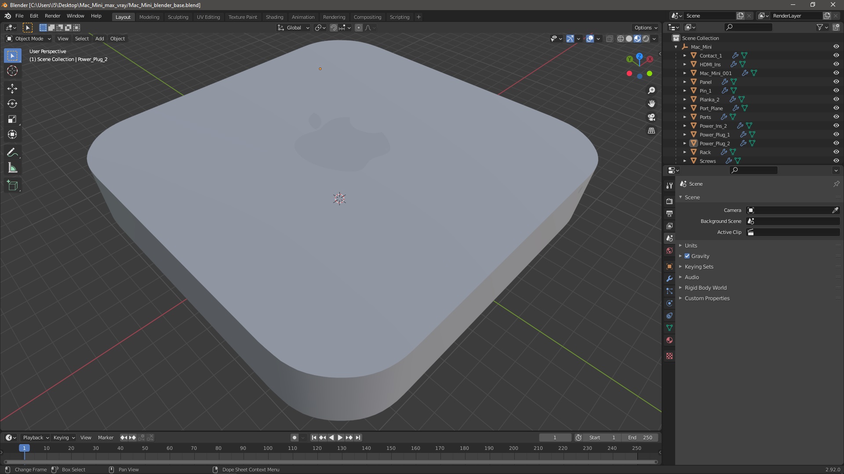
Task: Toggle camera view button in viewport
Action: pos(651,117)
